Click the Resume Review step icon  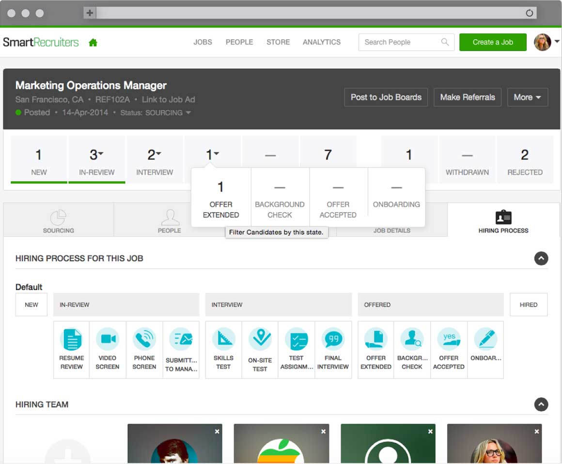tap(72, 339)
